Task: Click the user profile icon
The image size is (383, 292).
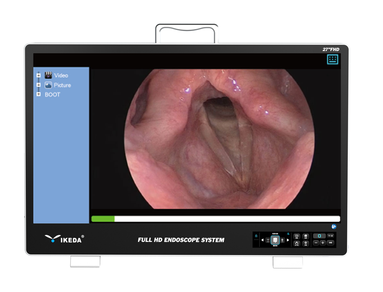Action: [x=288, y=234]
